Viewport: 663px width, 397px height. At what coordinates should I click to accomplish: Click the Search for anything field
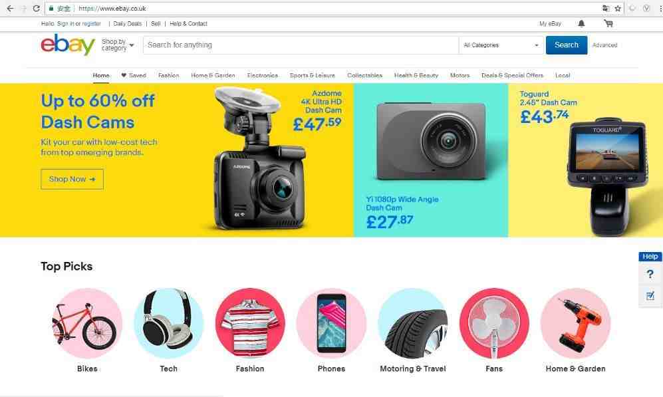pos(301,45)
